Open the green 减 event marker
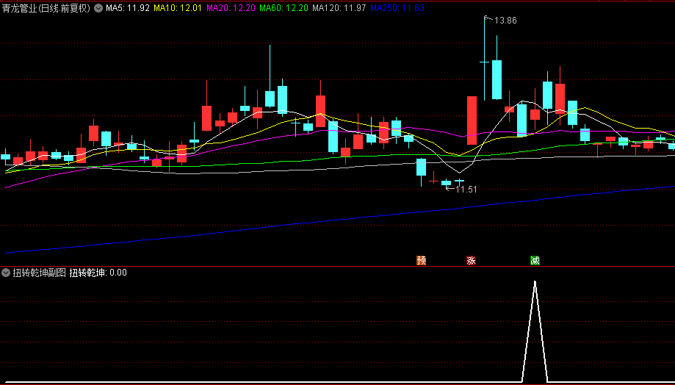This screenshot has height=385, width=675. (535, 260)
